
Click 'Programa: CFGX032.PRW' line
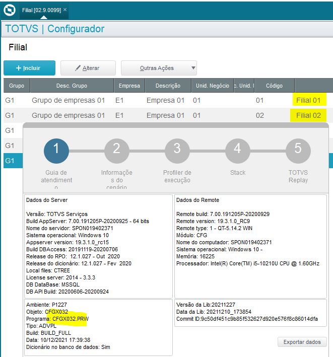click(x=57, y=319)
